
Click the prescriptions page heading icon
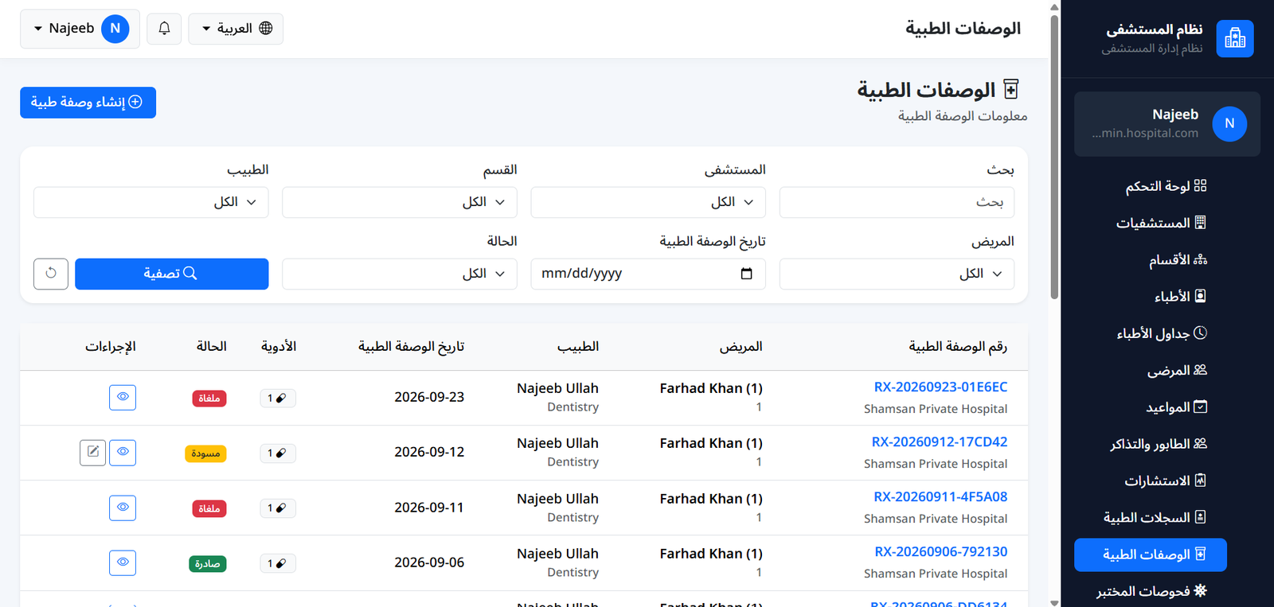(x=1011, y=89)
